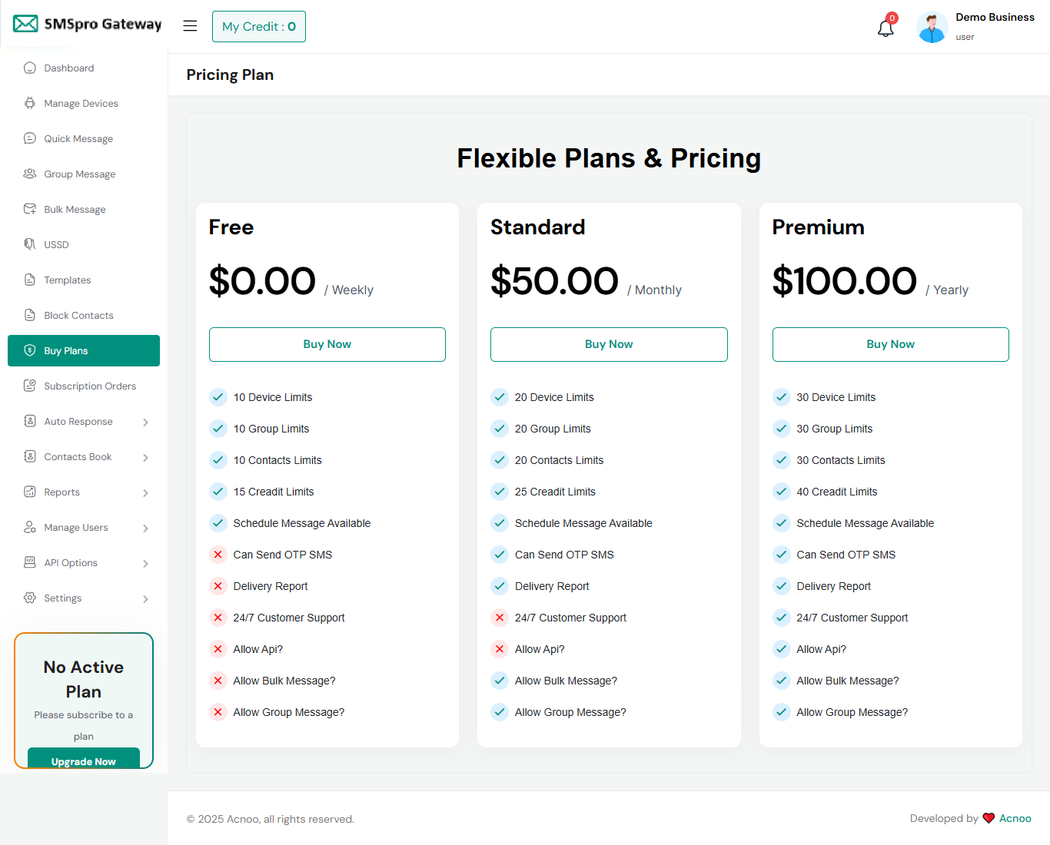Click the Demo Business user avatar
Image resolution: width=1050 pixels, height=845 pixels.
pos(932,28)
